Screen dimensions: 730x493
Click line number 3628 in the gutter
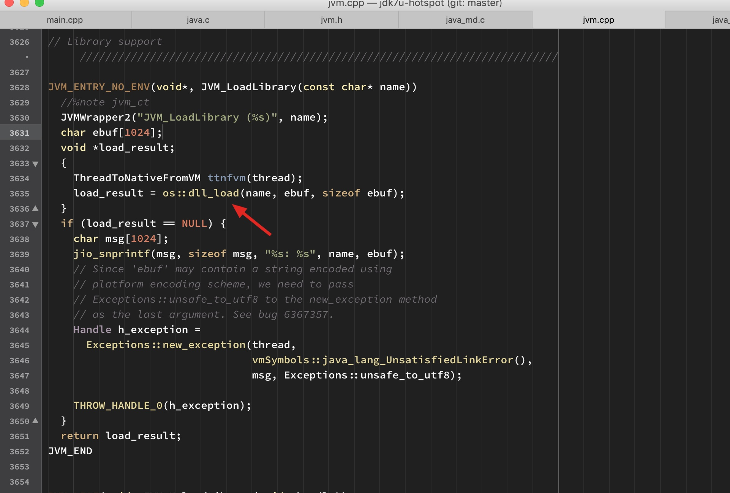click(19, 87)
